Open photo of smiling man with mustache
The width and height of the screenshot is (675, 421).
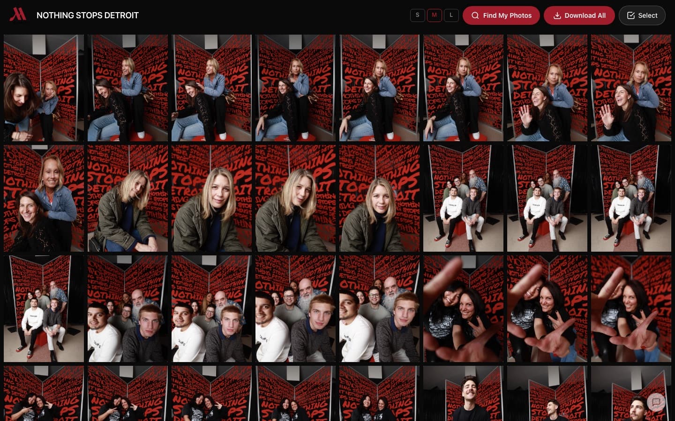click(x=463, y=393)
